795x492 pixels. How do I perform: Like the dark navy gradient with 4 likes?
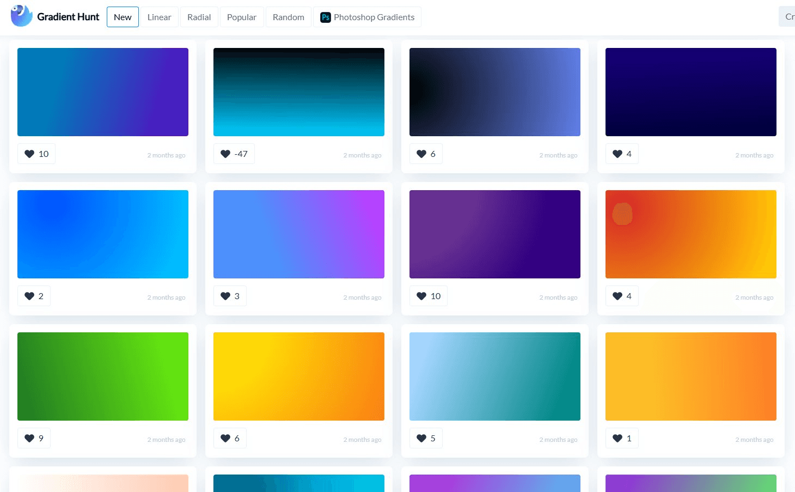(x=622, y=154)
